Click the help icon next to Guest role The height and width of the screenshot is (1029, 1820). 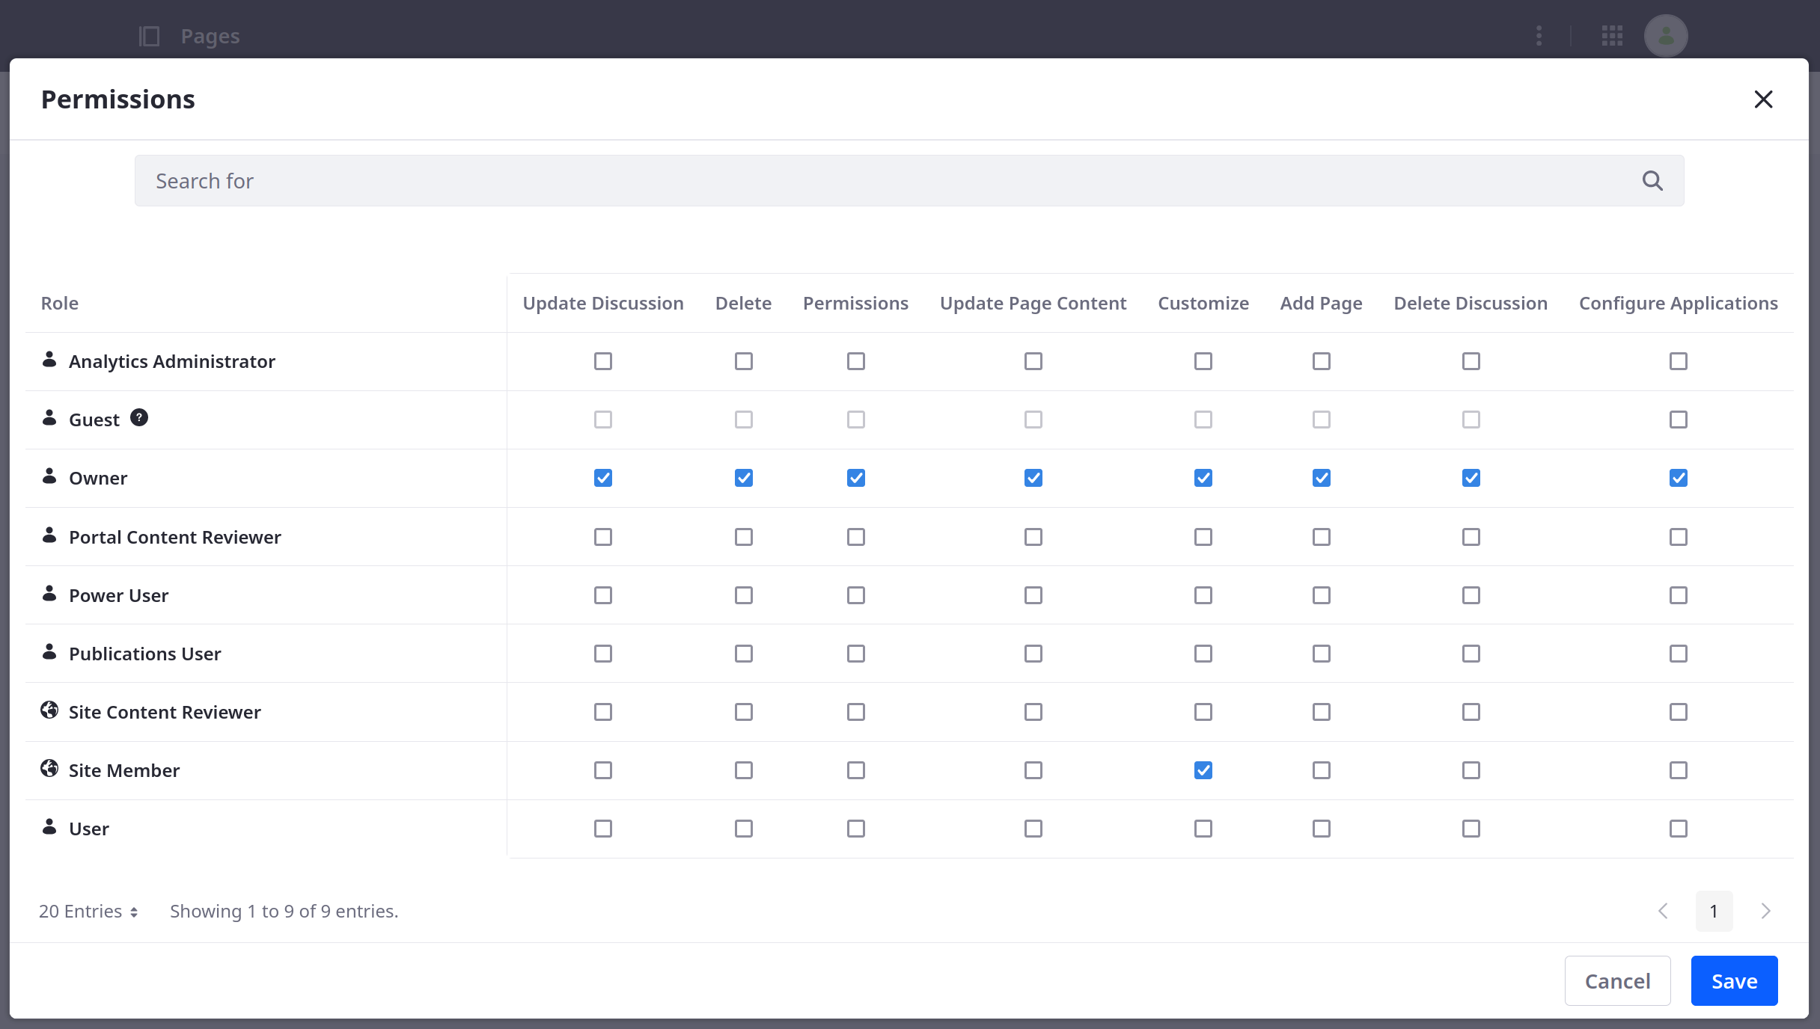(138, 417)
